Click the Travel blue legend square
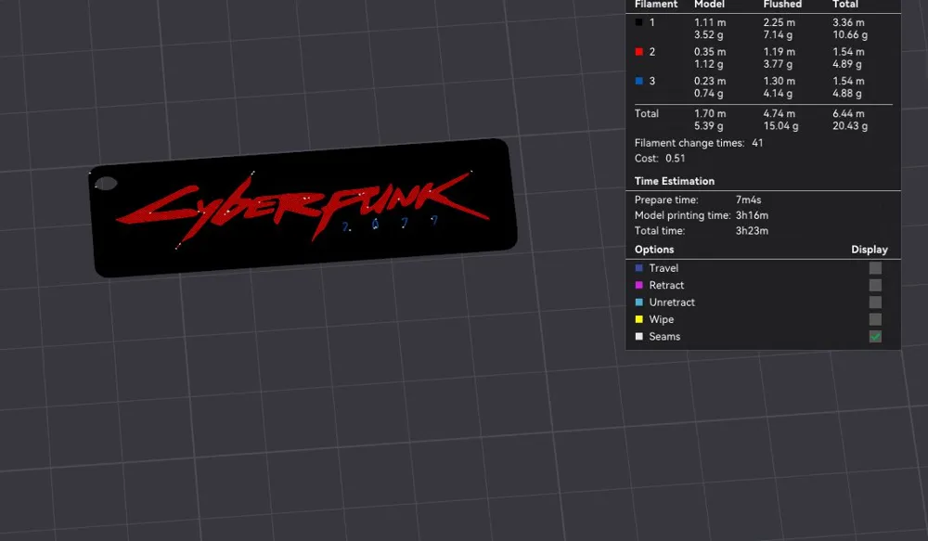928x541 pixels. pyautogui.click(x=639, y=268)
